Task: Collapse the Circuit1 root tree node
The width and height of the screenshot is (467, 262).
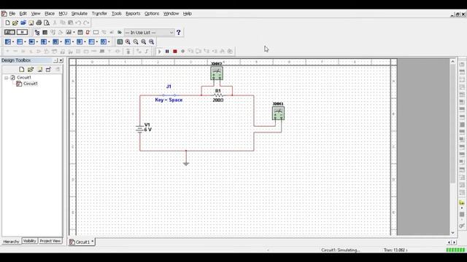Action: tap(7, 78)
